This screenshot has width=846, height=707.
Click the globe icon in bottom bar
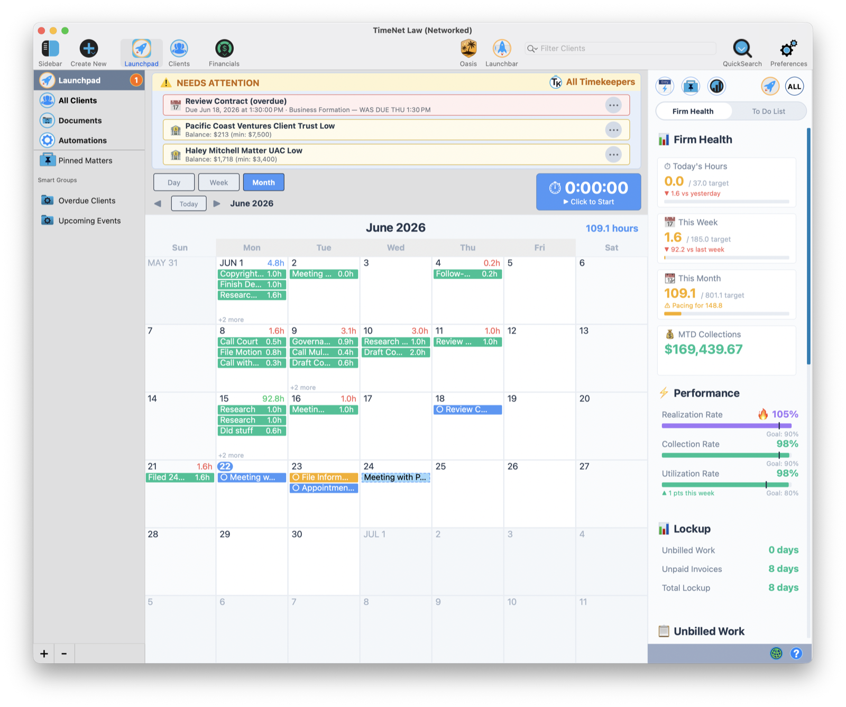tap(776, 653)
